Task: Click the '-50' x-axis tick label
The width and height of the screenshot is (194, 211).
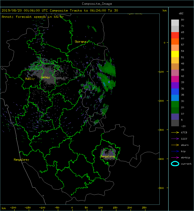Action: coord(57,208)
